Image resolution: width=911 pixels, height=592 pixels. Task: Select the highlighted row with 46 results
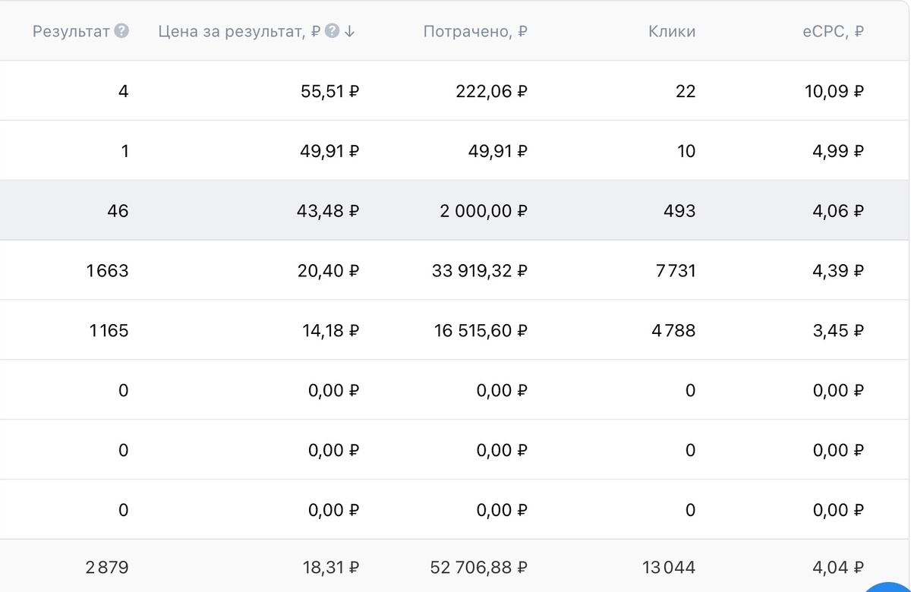click(x=455, y=210)
